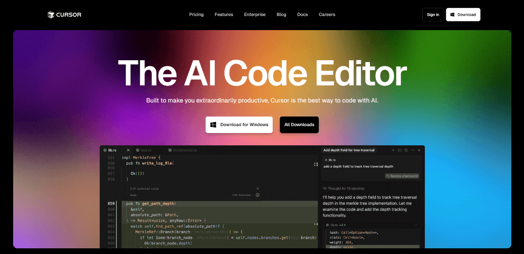Open the three-dot more menu in chat panel
Viewport: 524px width, 254px height.
(x=413, y=150)
